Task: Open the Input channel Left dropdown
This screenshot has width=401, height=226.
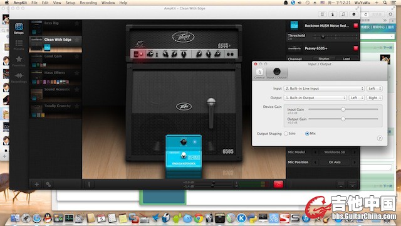Action: coord(375,89)
